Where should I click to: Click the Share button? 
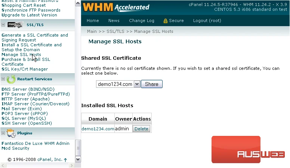[152, 84]
